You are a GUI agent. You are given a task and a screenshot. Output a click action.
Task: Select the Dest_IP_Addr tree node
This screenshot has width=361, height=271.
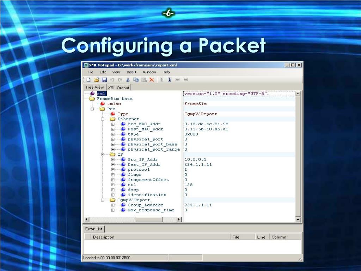[x=144, y=164]
